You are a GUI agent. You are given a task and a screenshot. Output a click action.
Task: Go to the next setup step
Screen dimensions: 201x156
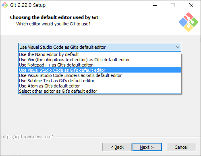[147, 147]
